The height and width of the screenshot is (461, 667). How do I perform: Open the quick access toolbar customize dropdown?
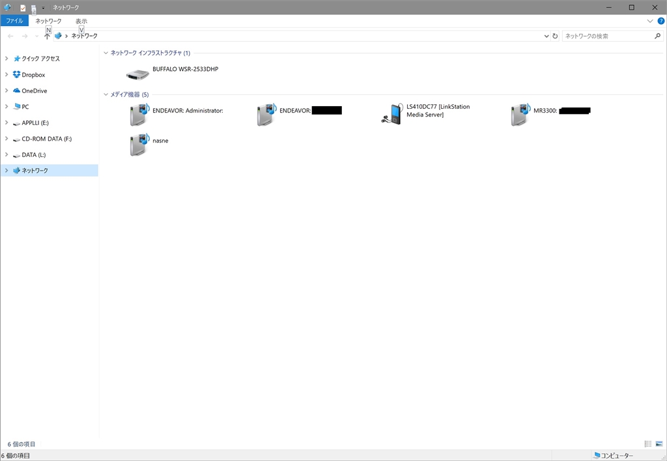(43, 8)
